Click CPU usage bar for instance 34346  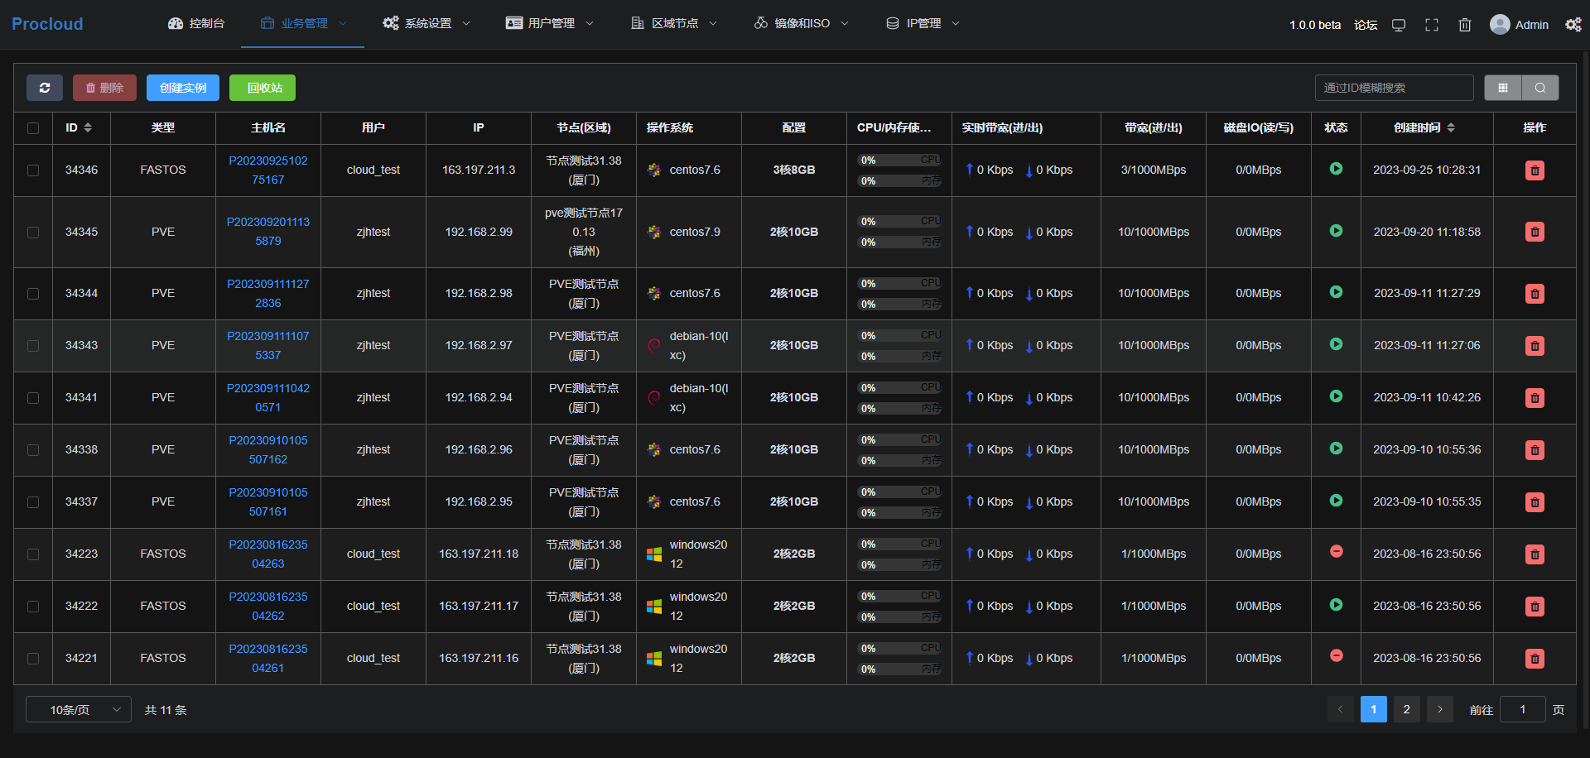point(899,161)
